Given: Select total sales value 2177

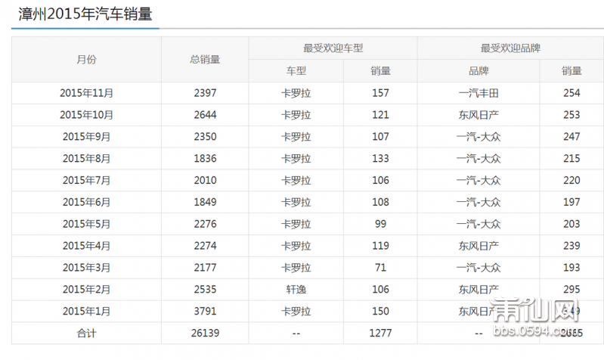Looking at the screenshot, I should pos(205,268).
